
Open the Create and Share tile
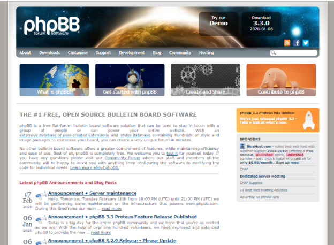[x=206, y=80]
